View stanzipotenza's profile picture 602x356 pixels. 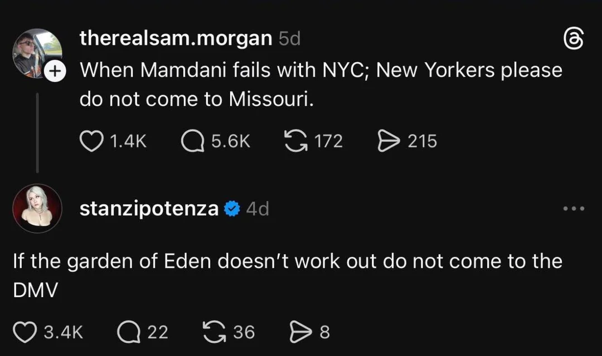[37, 209]
